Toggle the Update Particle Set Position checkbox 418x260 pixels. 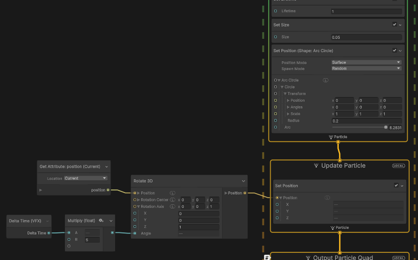pos(396,185)
